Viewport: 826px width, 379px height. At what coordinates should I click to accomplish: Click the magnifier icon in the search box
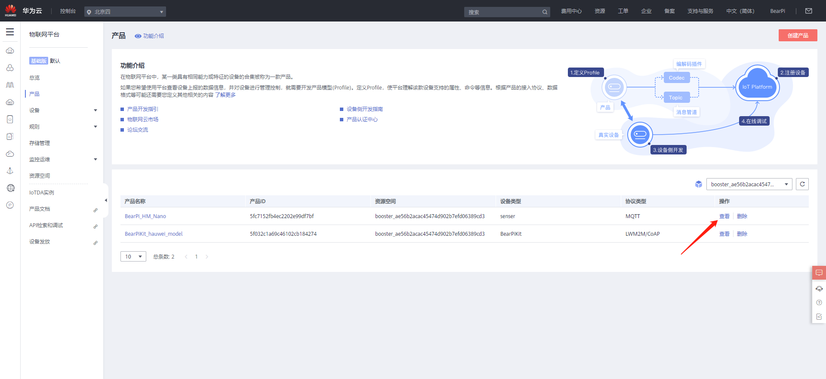[x=545, y=12]
